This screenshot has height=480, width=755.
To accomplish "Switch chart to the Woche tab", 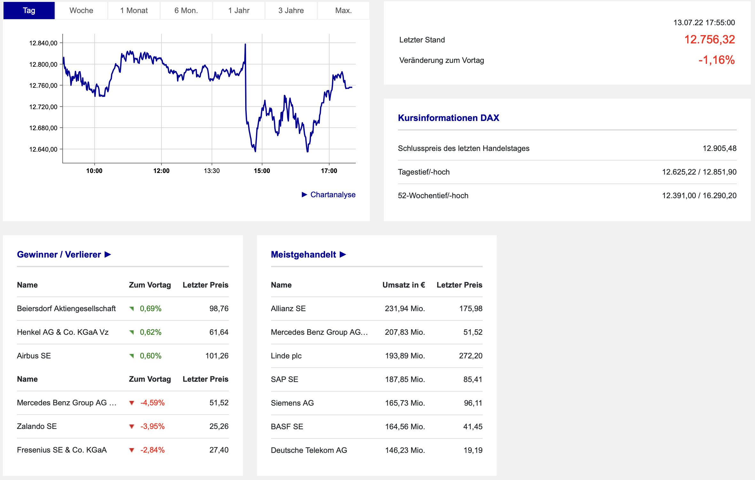I will point(81,11).
